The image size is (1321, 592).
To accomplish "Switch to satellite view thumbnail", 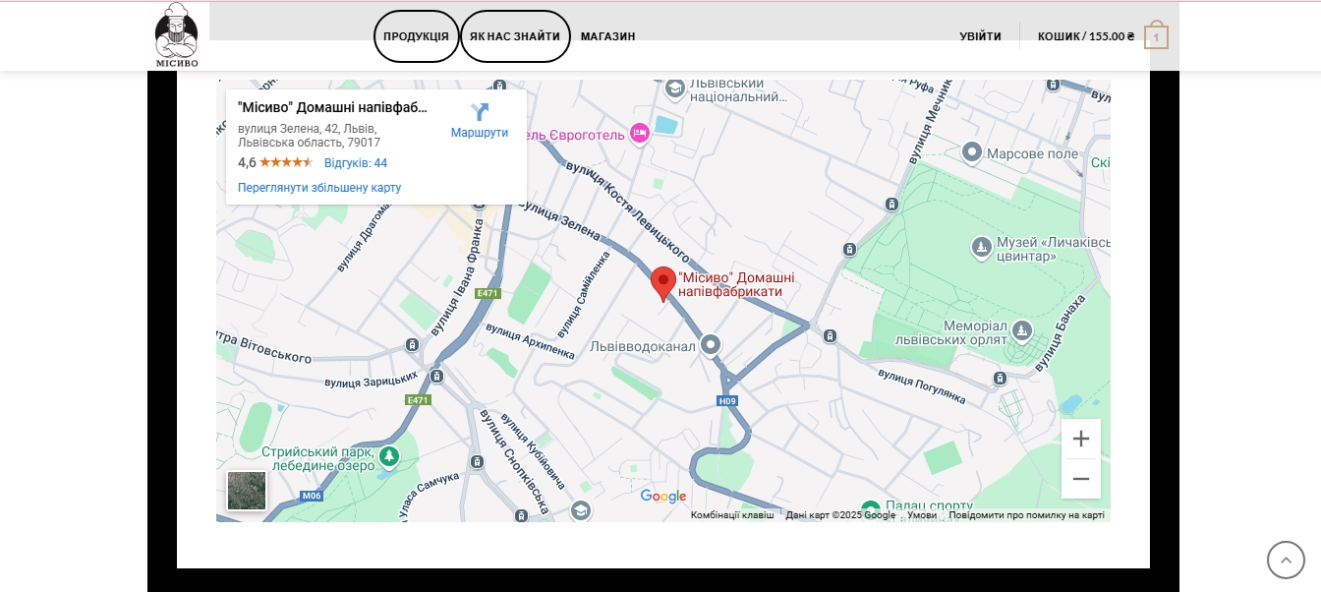I will click(x=247, y=491).
